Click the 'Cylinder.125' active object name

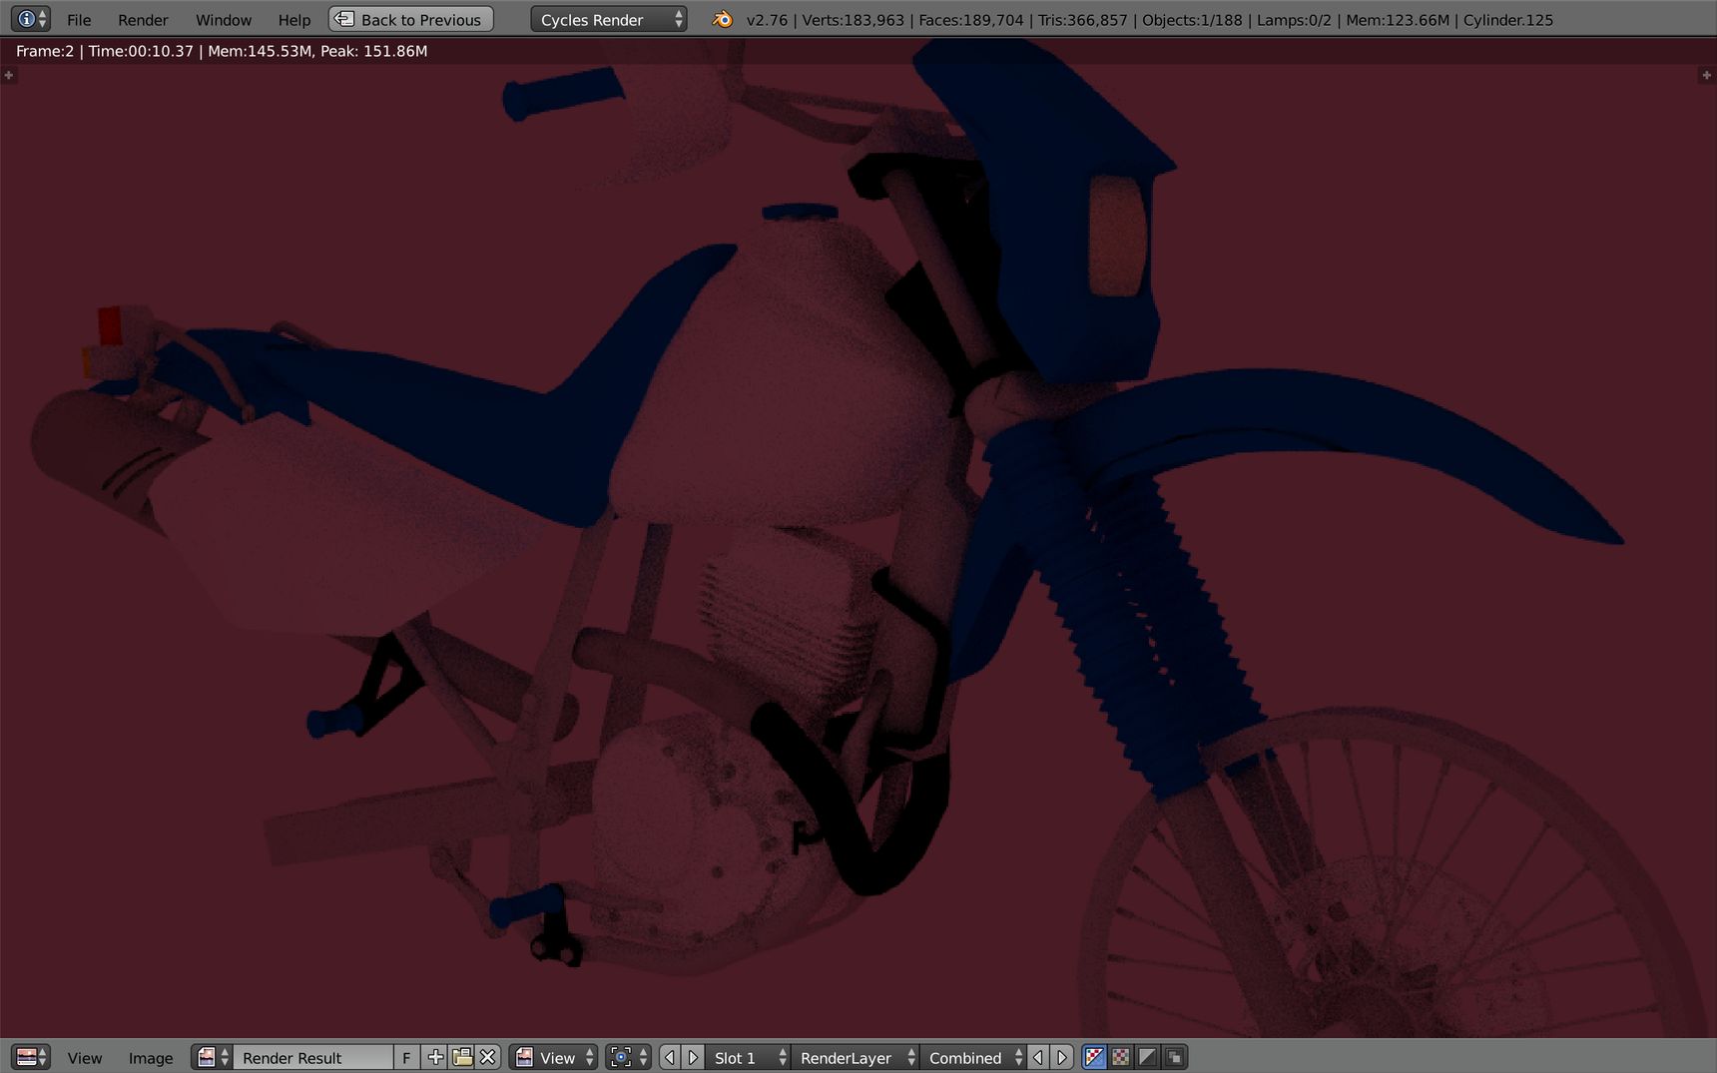[x=1508, y=20]
